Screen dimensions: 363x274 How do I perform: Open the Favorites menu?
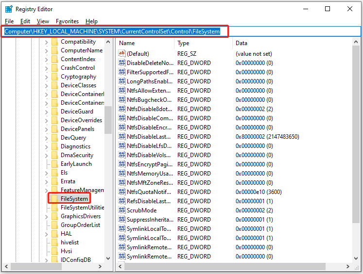click(x=67, y=21)
